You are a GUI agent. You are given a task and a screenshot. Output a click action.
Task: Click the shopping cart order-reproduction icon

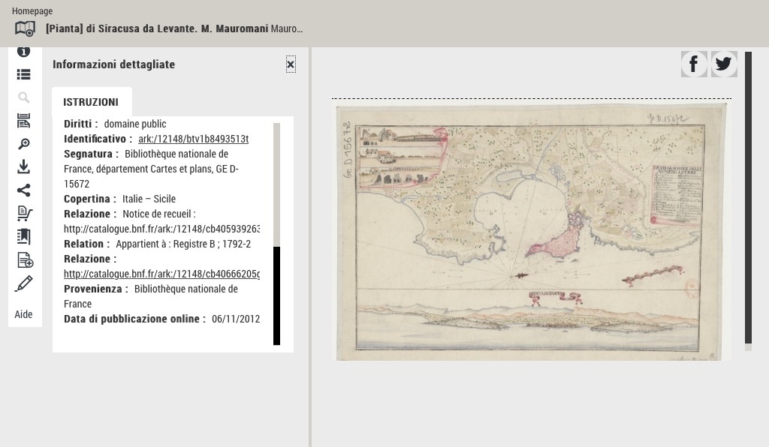coord(24,214)
